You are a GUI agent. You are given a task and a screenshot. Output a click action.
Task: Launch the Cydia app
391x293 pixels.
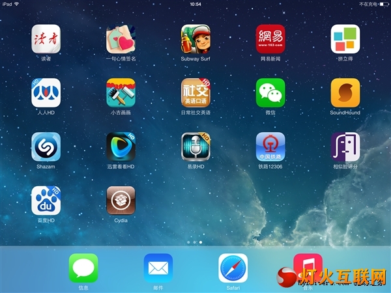point(121,201)
